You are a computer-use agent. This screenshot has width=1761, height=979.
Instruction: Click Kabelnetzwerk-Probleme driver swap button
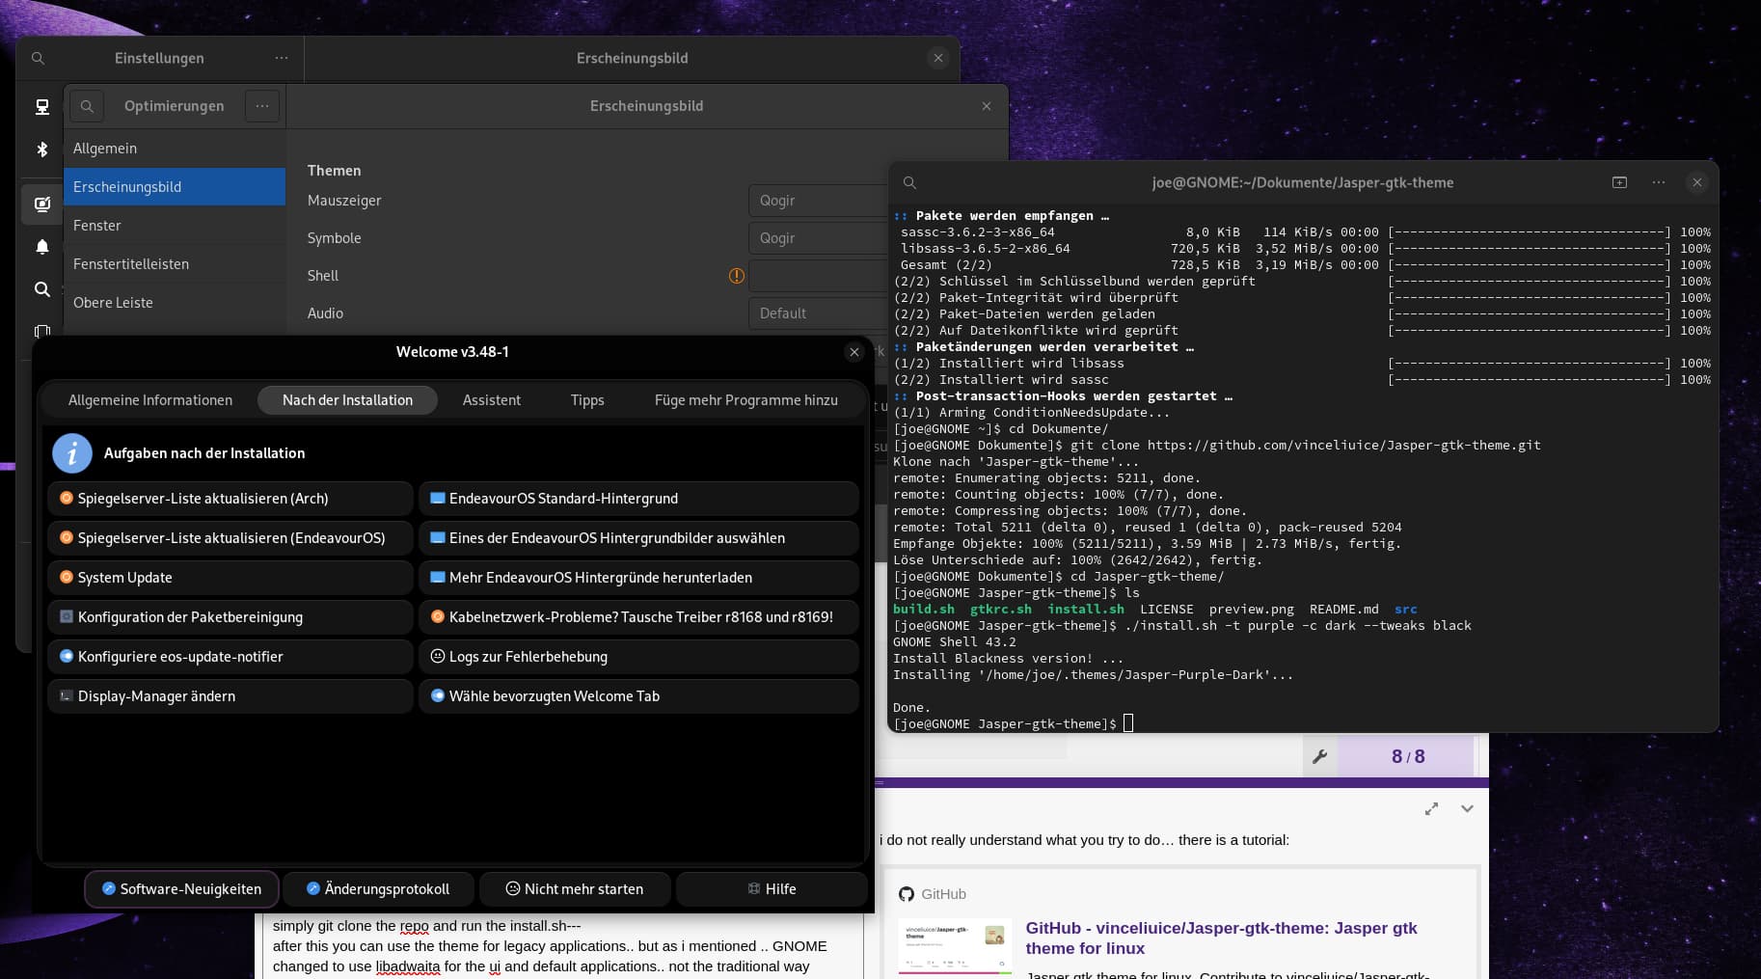pyautogui.click(x=638, y=617)
